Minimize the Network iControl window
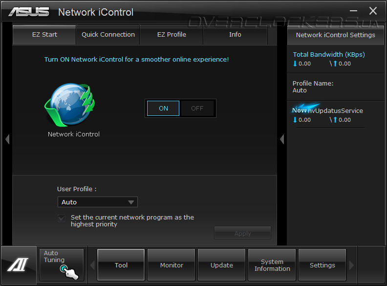The image size is (387, 286). click(353, 11)
